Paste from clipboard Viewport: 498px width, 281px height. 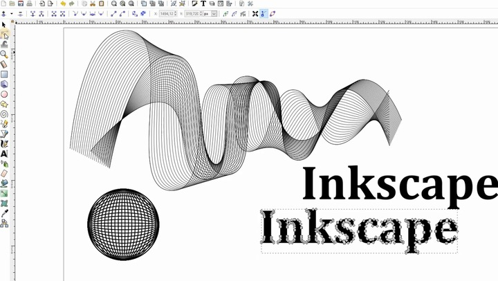(x=101, y=4)
